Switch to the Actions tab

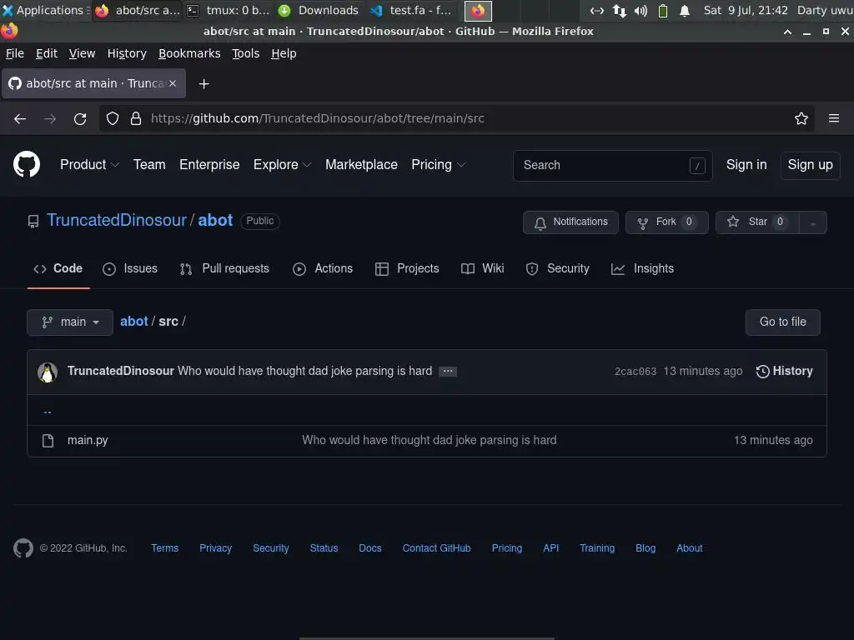[x=323, y=268]
